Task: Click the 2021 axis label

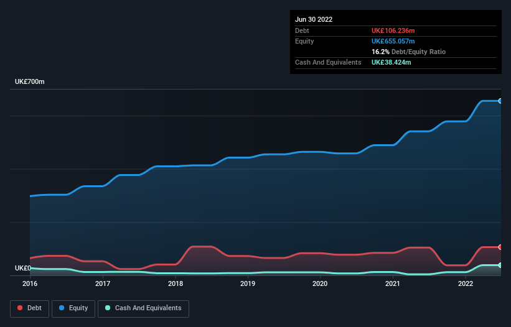Action: 393,283
